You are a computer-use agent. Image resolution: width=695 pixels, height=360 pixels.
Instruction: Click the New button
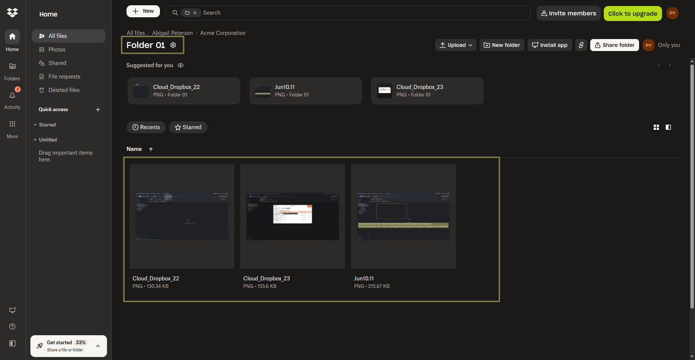143,11
